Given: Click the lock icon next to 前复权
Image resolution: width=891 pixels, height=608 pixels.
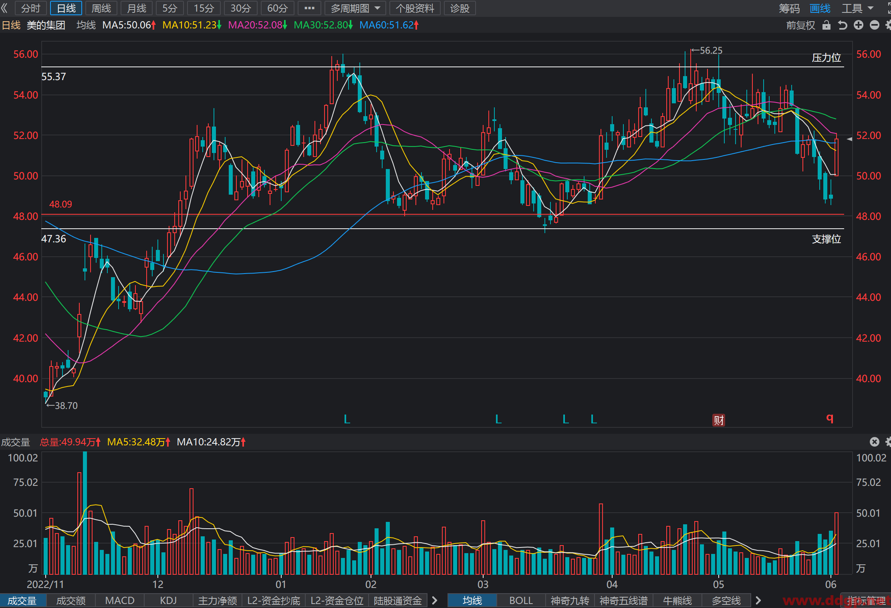Looking at the screenshot, I should [826, 25].
